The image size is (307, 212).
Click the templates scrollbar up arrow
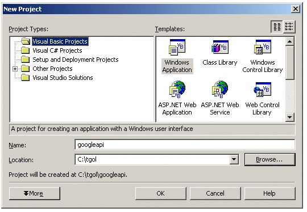pyautogui.click(x=289, y=41)
